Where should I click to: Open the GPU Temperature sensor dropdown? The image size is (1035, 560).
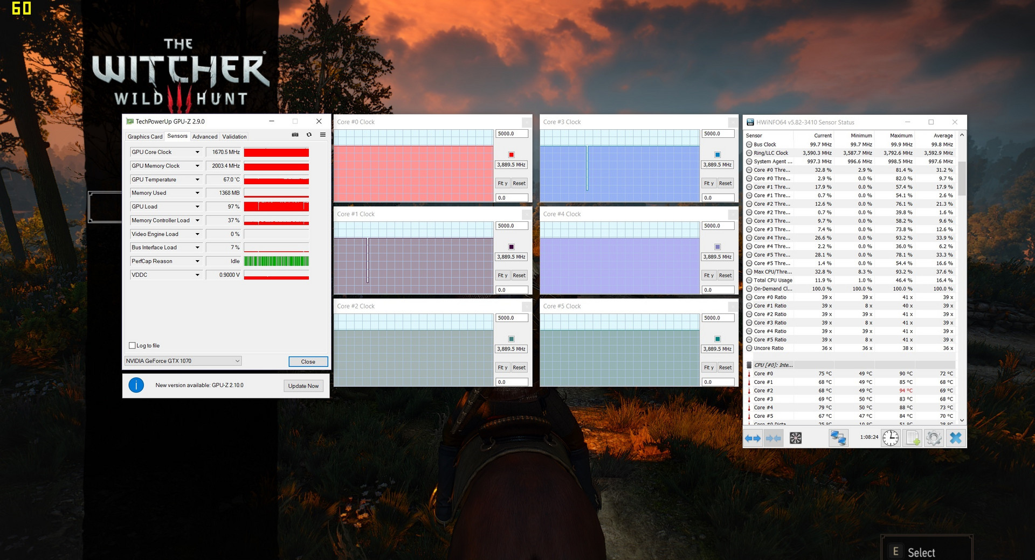[197, 179]
